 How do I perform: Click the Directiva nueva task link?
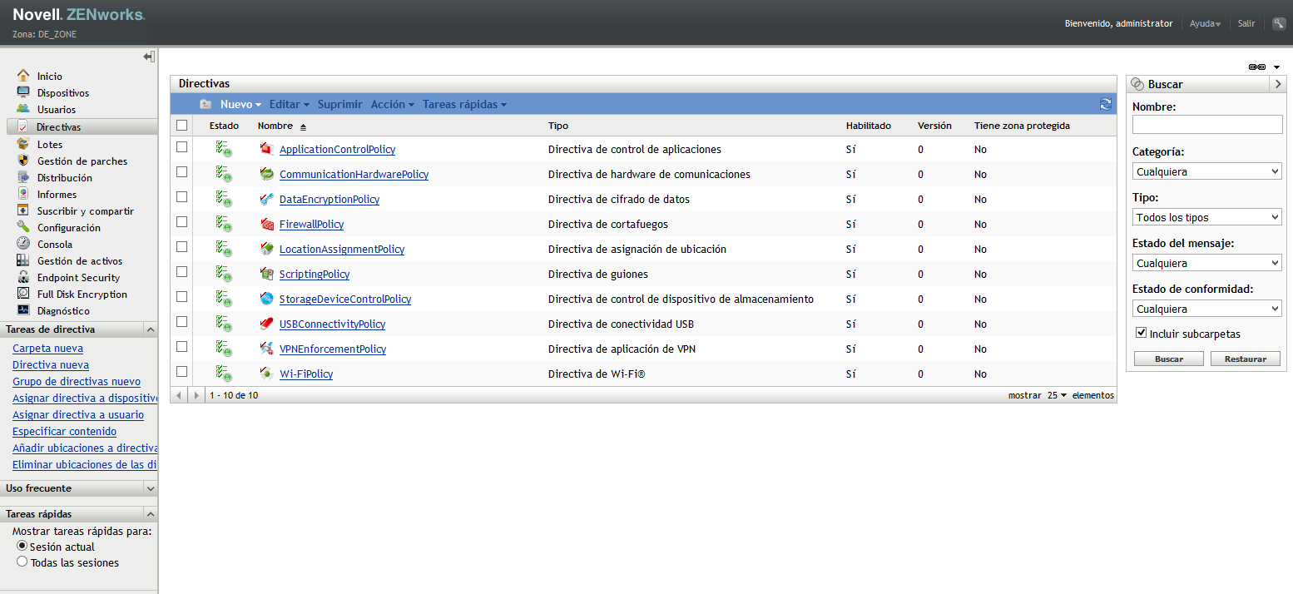pos(51,364)
